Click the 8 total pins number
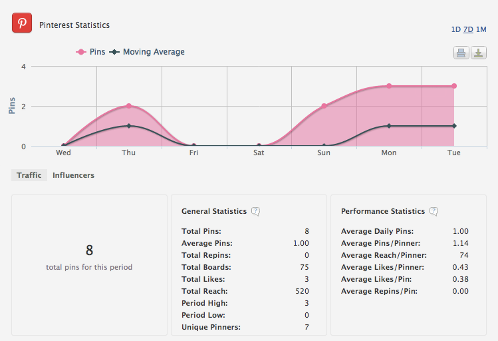Screen dimensions: 498x341 89,250
